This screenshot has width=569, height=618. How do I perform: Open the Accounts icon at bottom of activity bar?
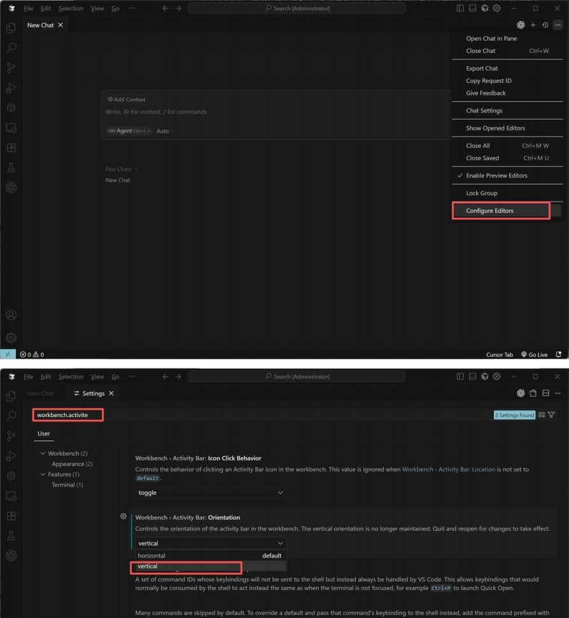[x=10, y=315]
